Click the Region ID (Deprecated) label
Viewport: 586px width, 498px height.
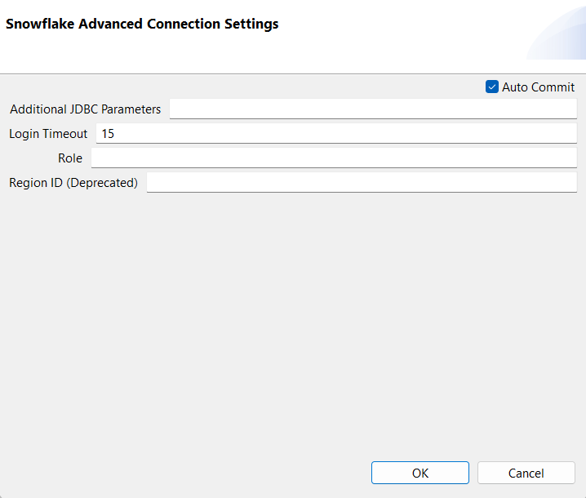click(x=73, y=183)
